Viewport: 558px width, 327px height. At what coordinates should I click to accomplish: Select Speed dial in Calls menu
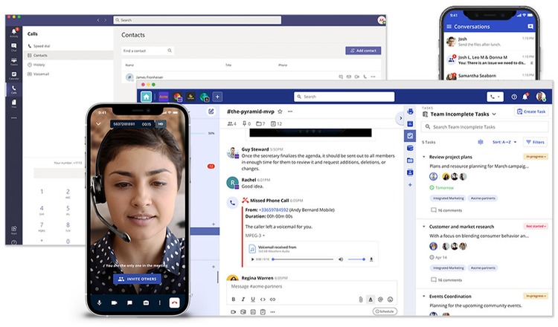tap(42, 46)
